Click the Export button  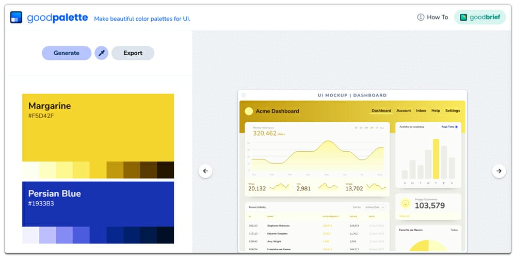(x=133, y=53)
